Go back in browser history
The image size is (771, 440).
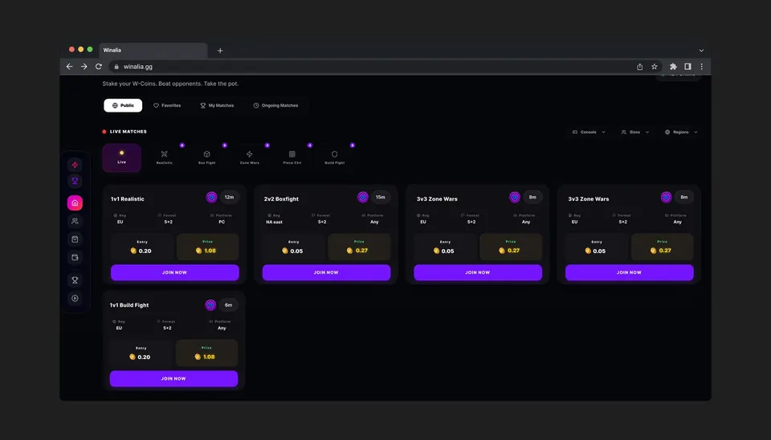point(69,67)
